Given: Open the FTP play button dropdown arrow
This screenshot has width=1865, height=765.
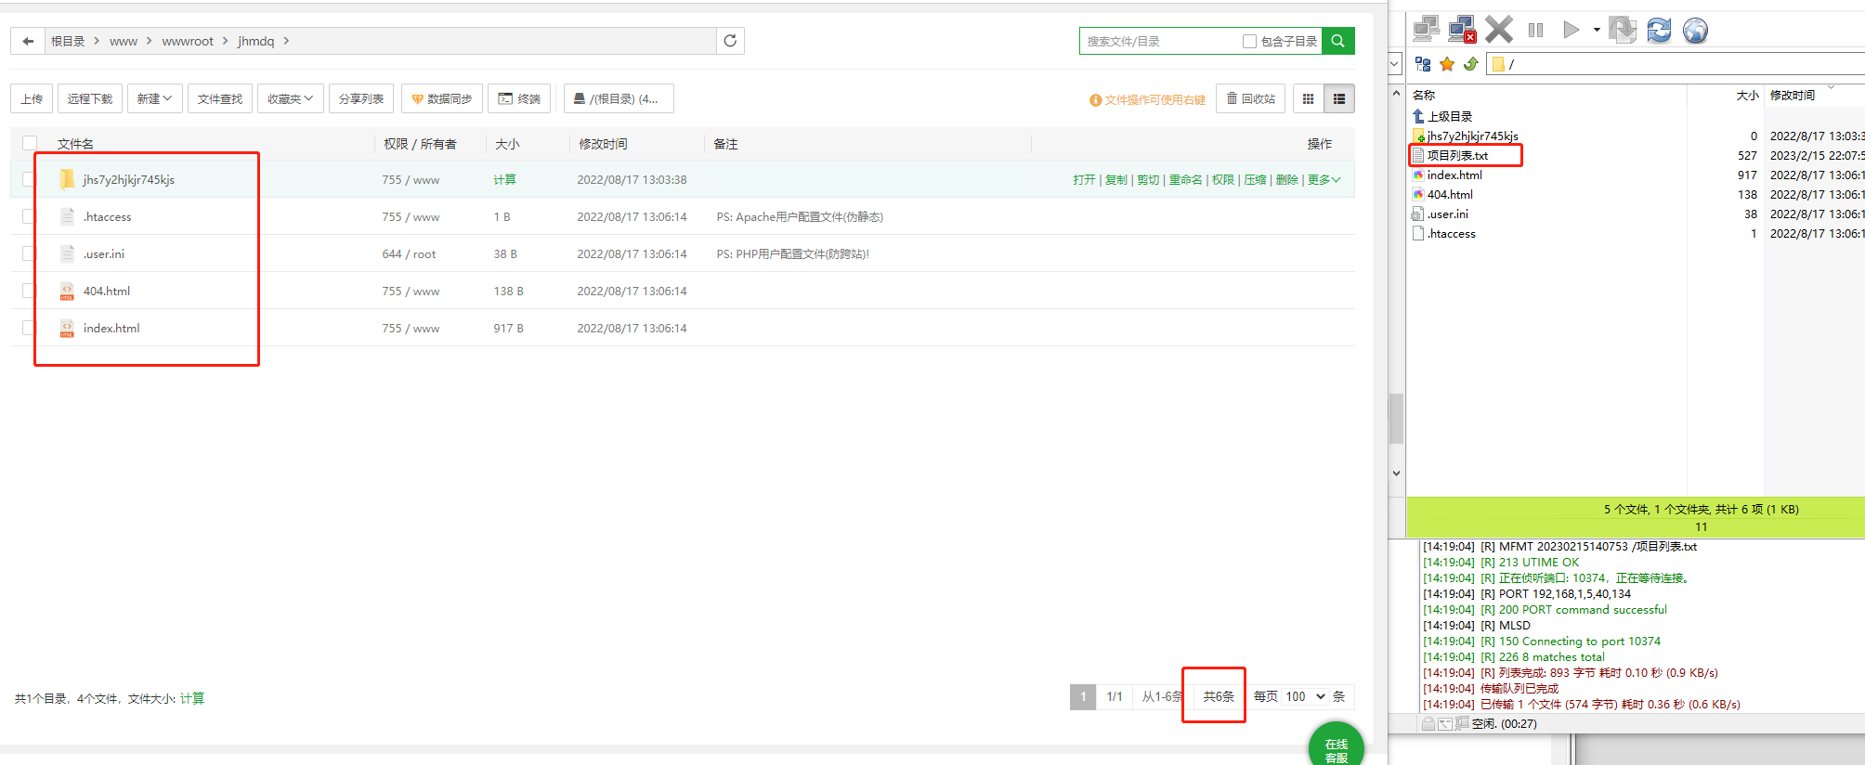Looking at the screenshot, I should point(1597,30).
